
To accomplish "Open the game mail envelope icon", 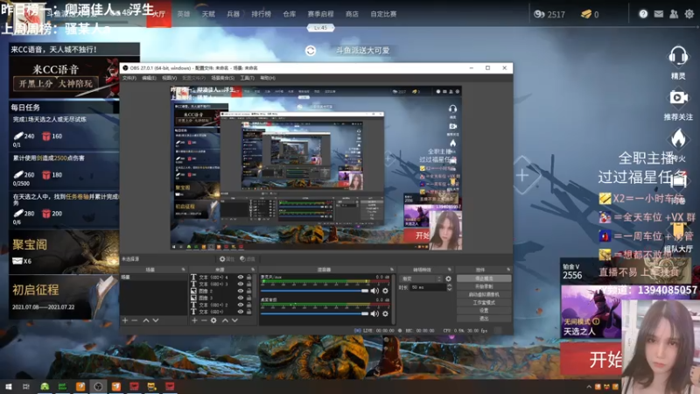I will (x=659, y=14).
